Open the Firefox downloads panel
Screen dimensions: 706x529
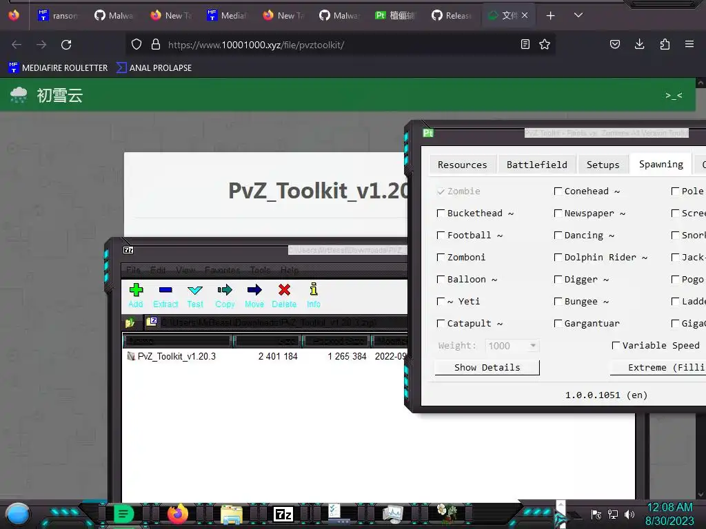(639, 45)
